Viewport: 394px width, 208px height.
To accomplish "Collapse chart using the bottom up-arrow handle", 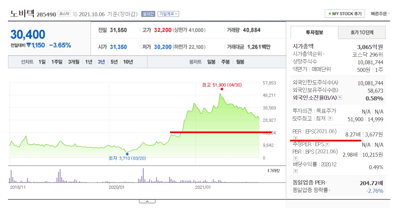I will coord(147,201).
